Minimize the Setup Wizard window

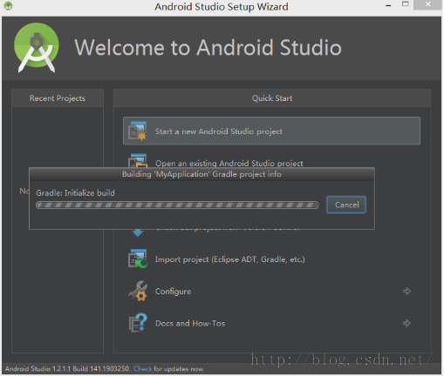click(388, 5)
